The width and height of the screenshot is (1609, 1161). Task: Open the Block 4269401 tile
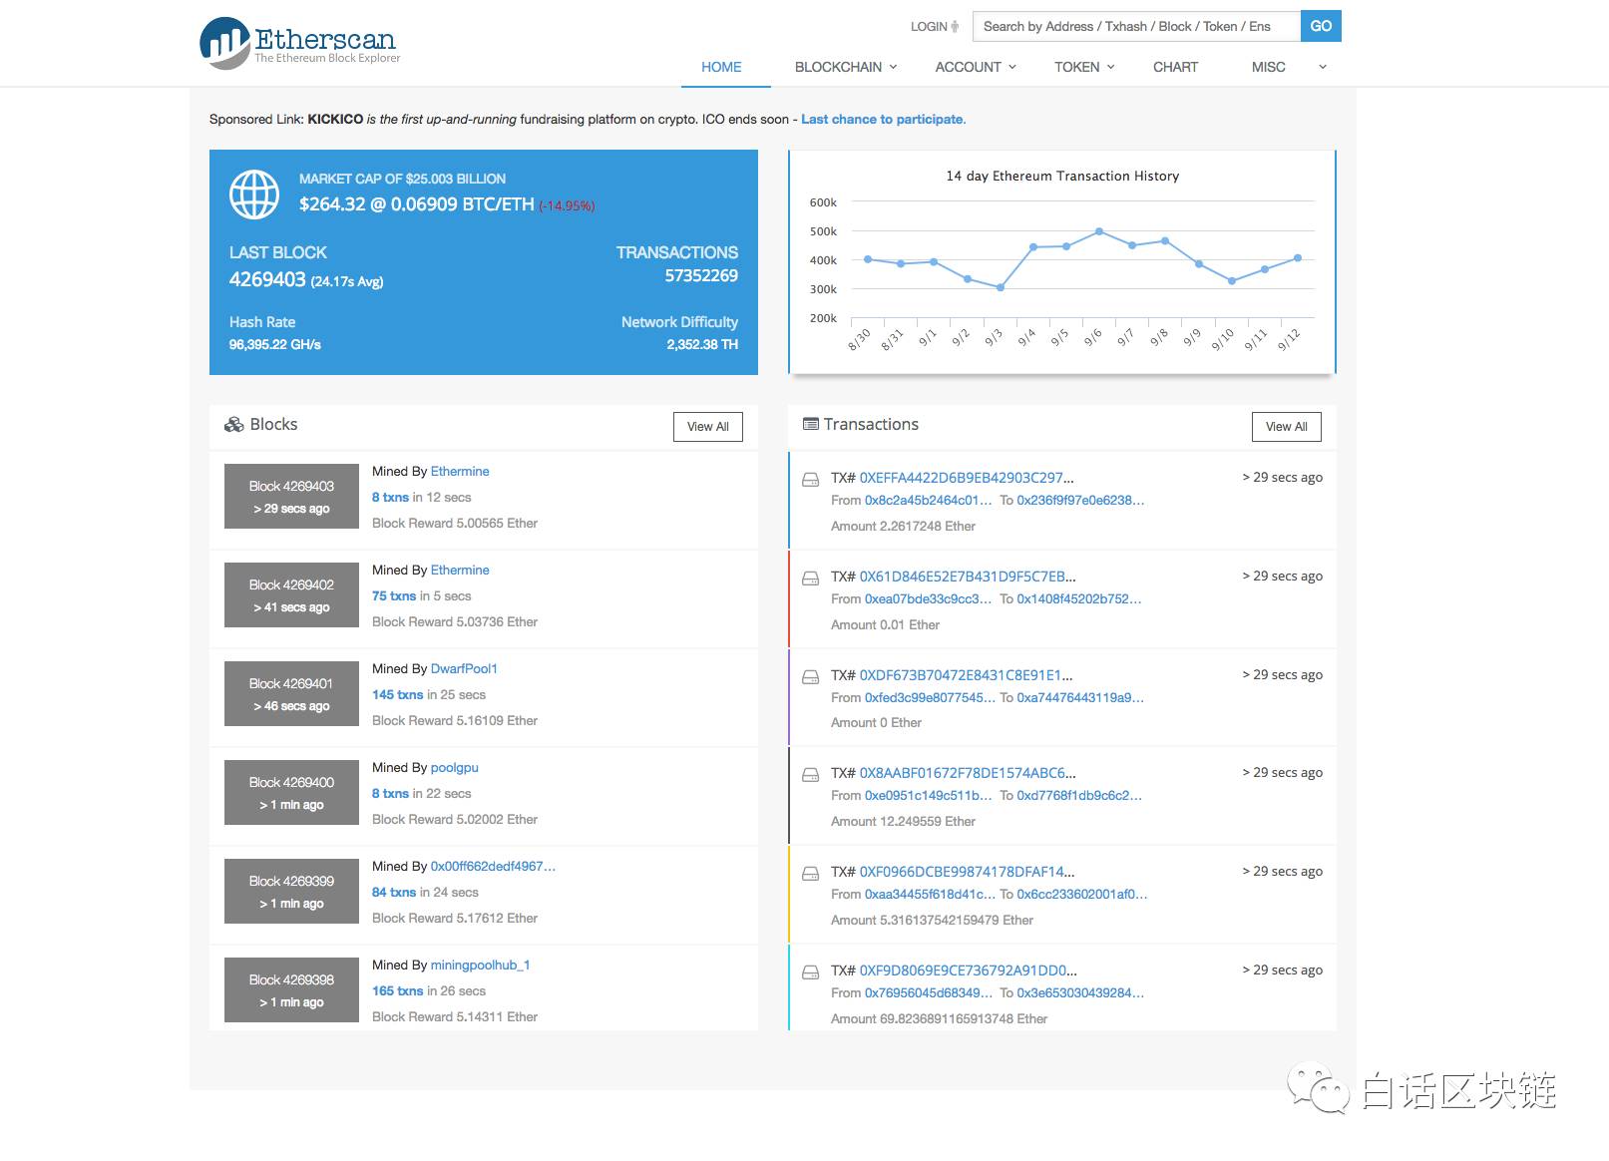tap(291, 694)
